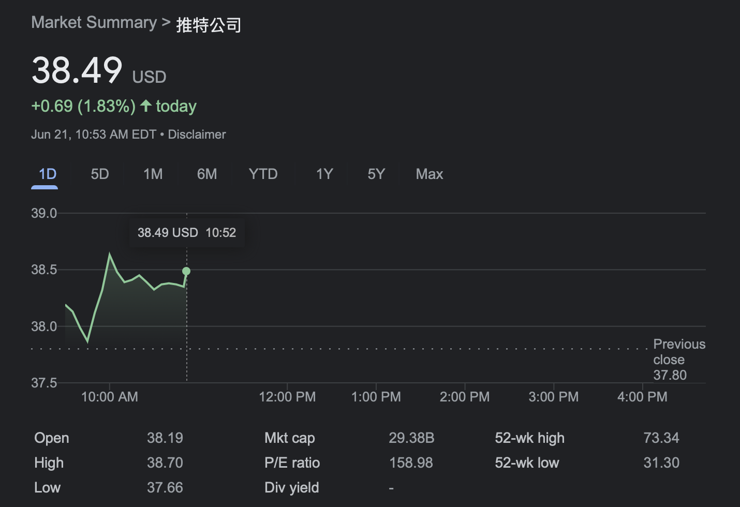Click the 4:00 PM axis label

[x=642, y=397]
